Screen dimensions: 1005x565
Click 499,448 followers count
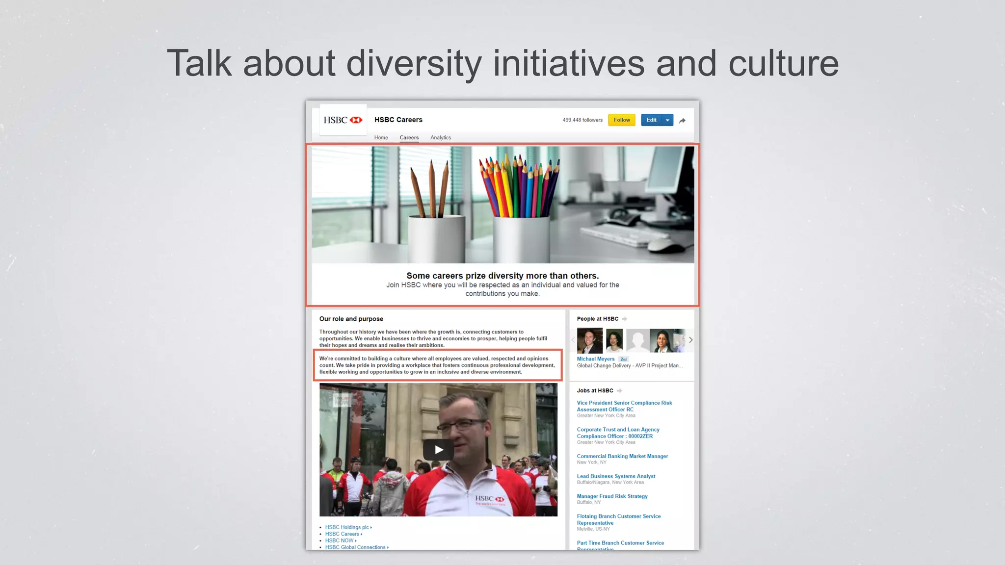582,120
